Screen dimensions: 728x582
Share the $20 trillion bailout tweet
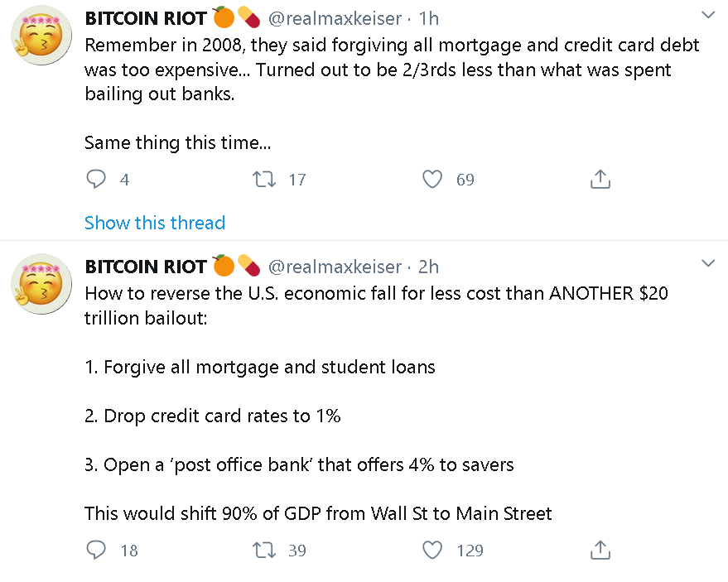(x=600, y=550)
